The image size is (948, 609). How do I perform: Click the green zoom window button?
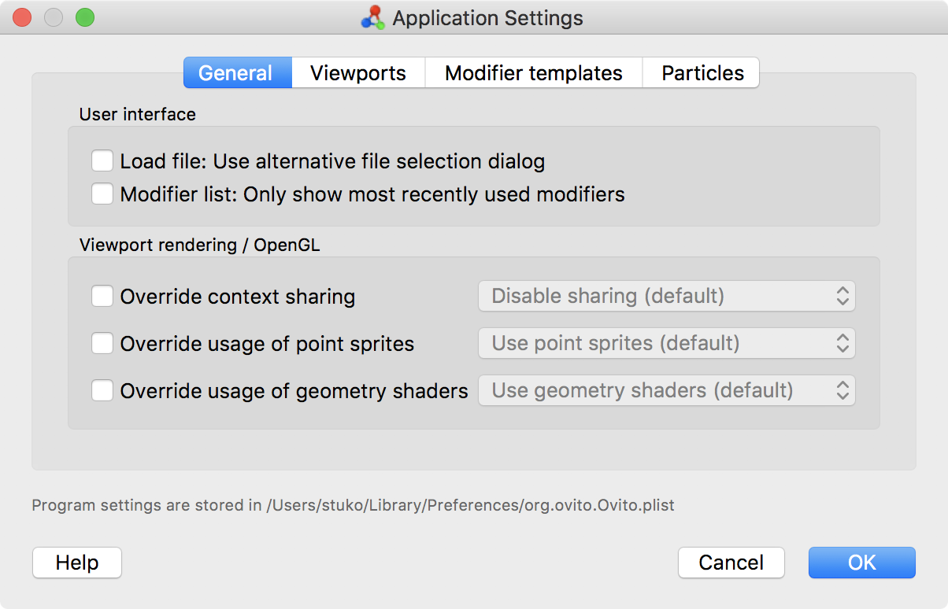click(84, 17)
